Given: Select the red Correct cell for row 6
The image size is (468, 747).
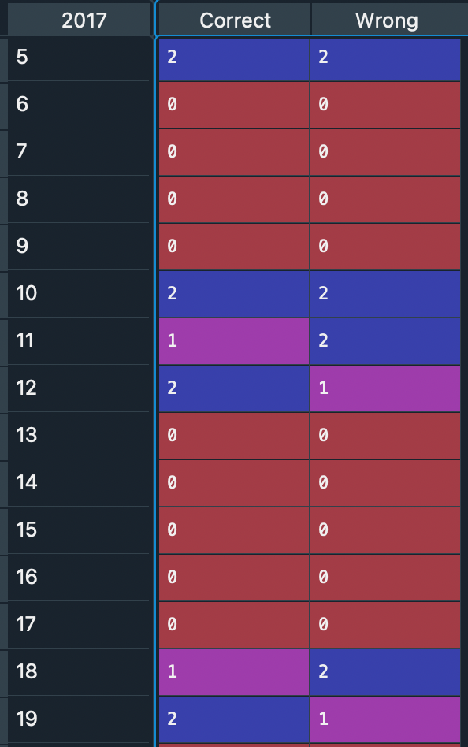Looking at the screenshot, I should [233, 105].
